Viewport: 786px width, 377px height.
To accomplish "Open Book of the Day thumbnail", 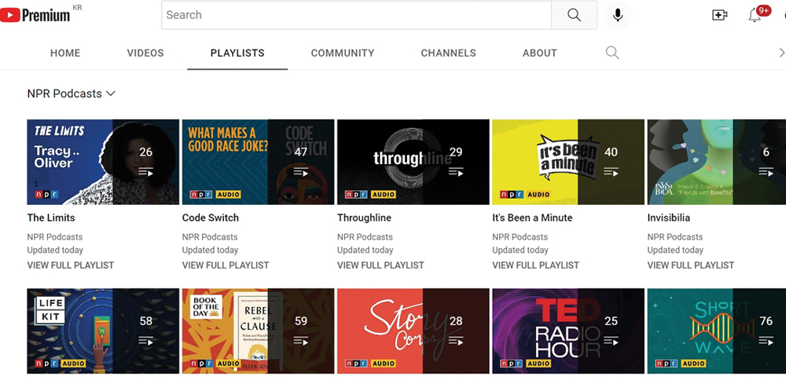I will 258,331.
